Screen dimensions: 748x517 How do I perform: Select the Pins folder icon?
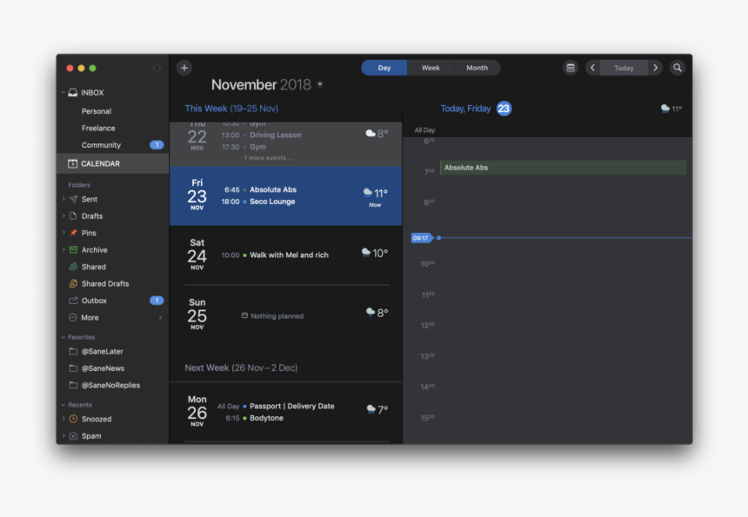(76, 232)
